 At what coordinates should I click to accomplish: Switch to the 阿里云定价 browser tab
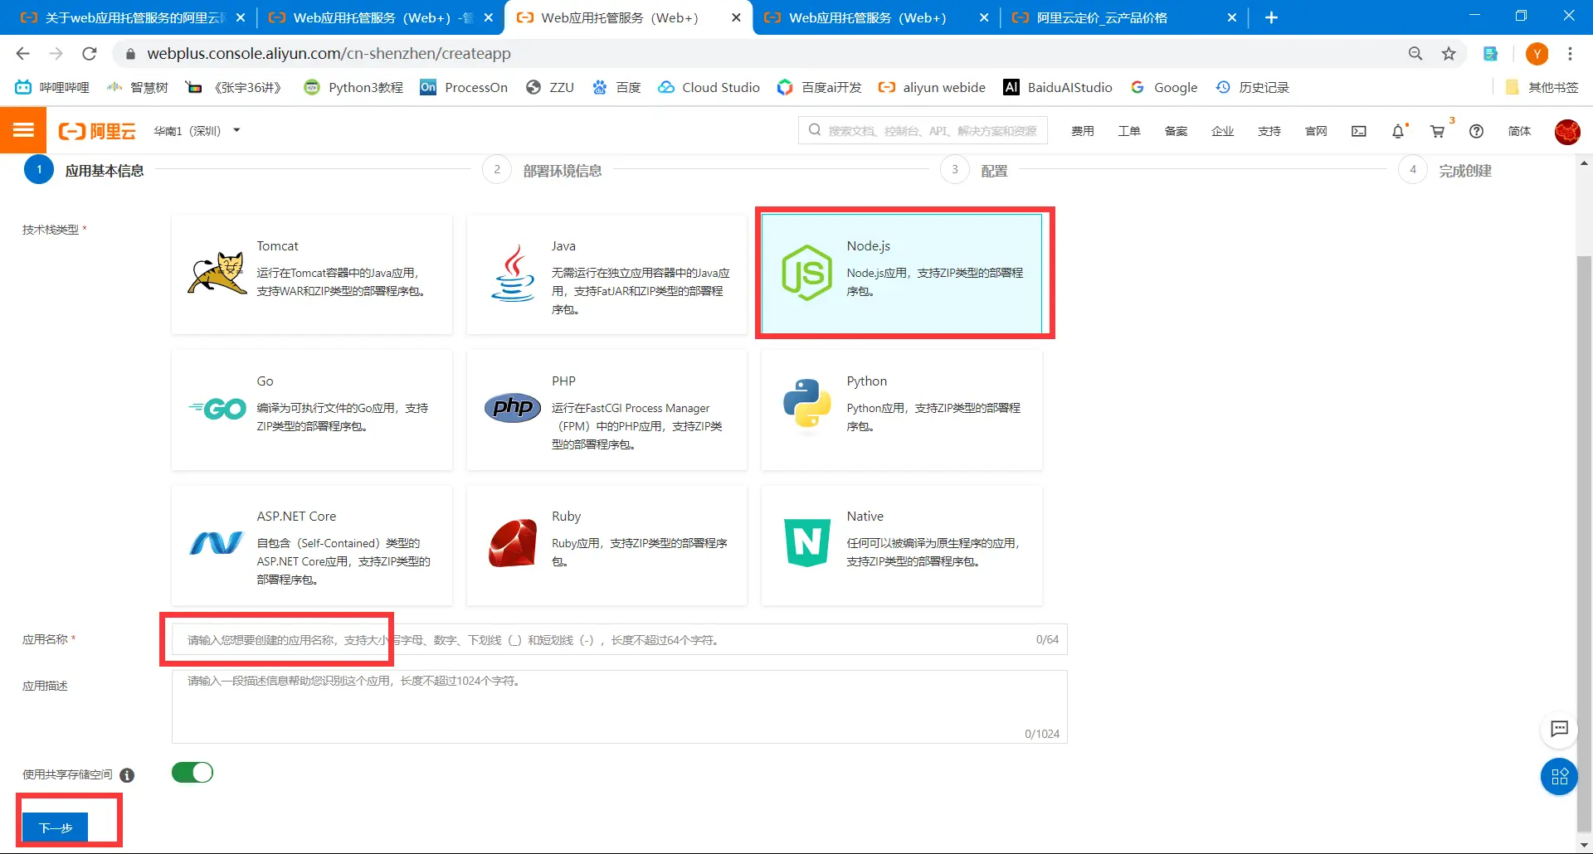(1123, 17)
